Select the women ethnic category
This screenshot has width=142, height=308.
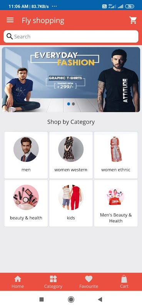pos(116,155)
